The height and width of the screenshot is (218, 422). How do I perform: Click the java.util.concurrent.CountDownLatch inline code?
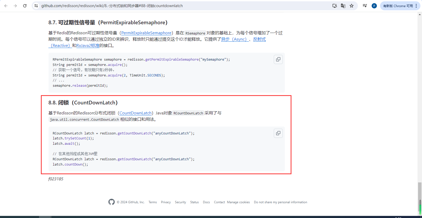pos(84,120)
